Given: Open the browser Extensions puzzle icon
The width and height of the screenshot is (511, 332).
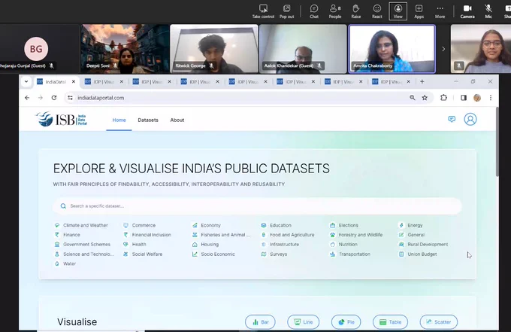Looking at the screenshot, I should (x=443, y=98).
